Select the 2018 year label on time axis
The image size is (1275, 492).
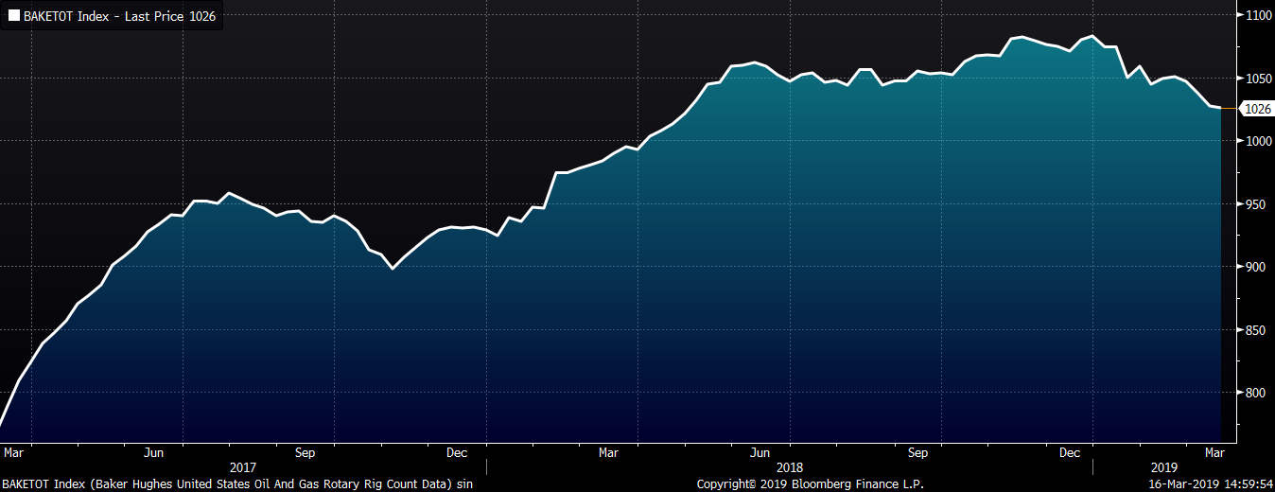point(789,467)
